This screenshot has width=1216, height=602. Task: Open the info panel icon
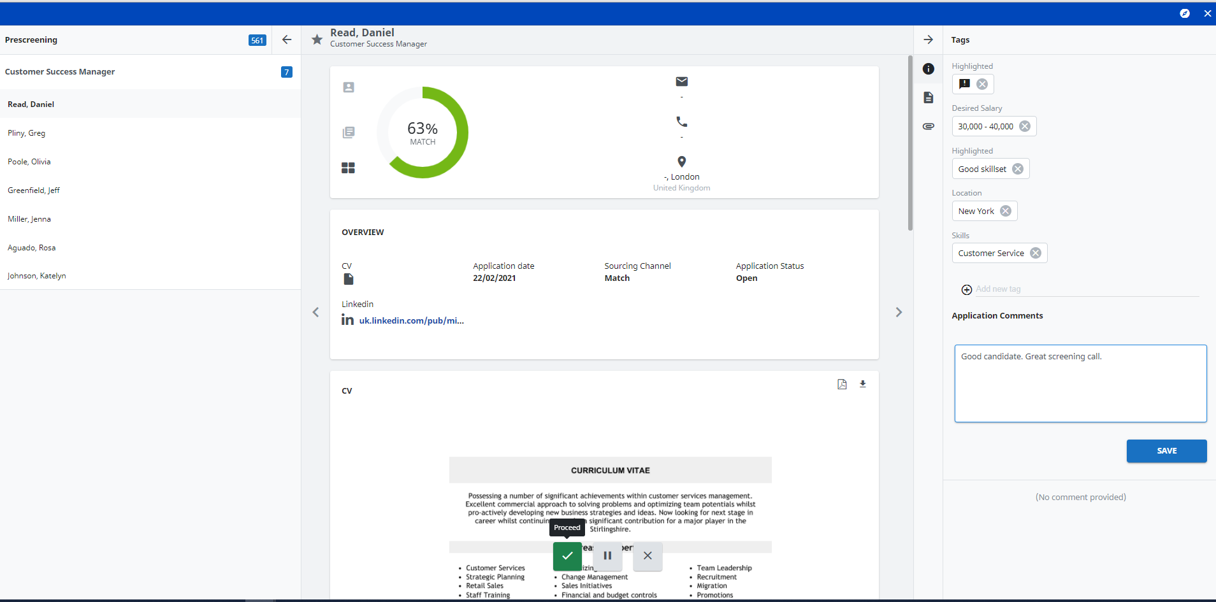929,69
